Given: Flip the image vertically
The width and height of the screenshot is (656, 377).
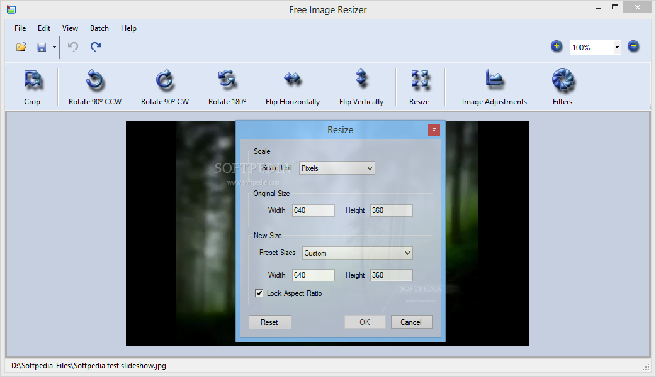Looking at the screenshot, I should [361, 87].
